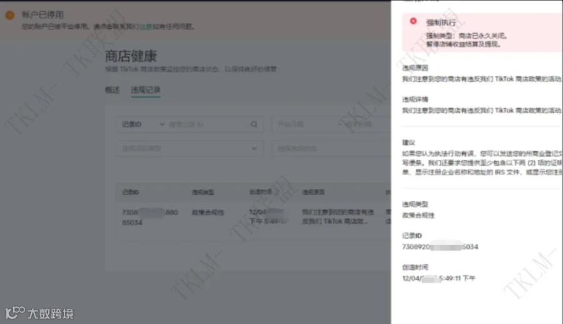Open record row starting with 7308
Image resolution: width=563 pixels, height=324 pixels.
(150, 217)
